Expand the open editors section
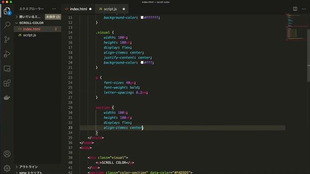This screenshot has width=310, height=174. [16, 17]
